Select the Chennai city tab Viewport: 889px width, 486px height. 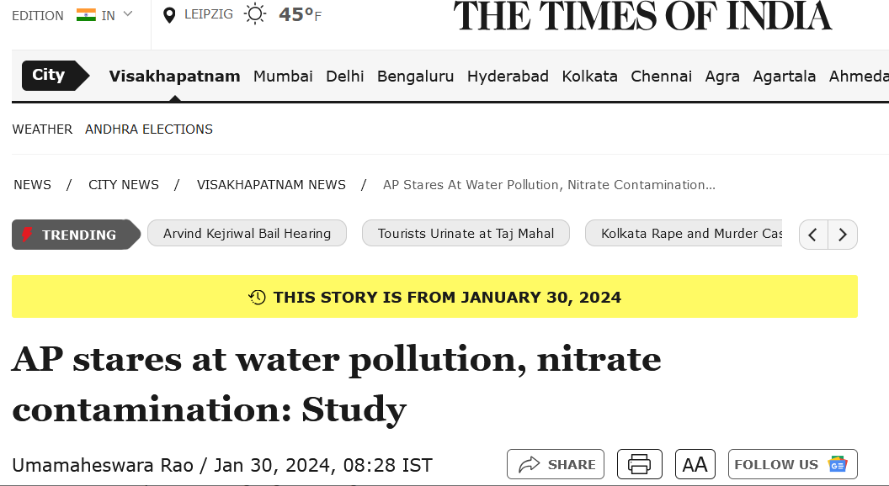(661, 77)
